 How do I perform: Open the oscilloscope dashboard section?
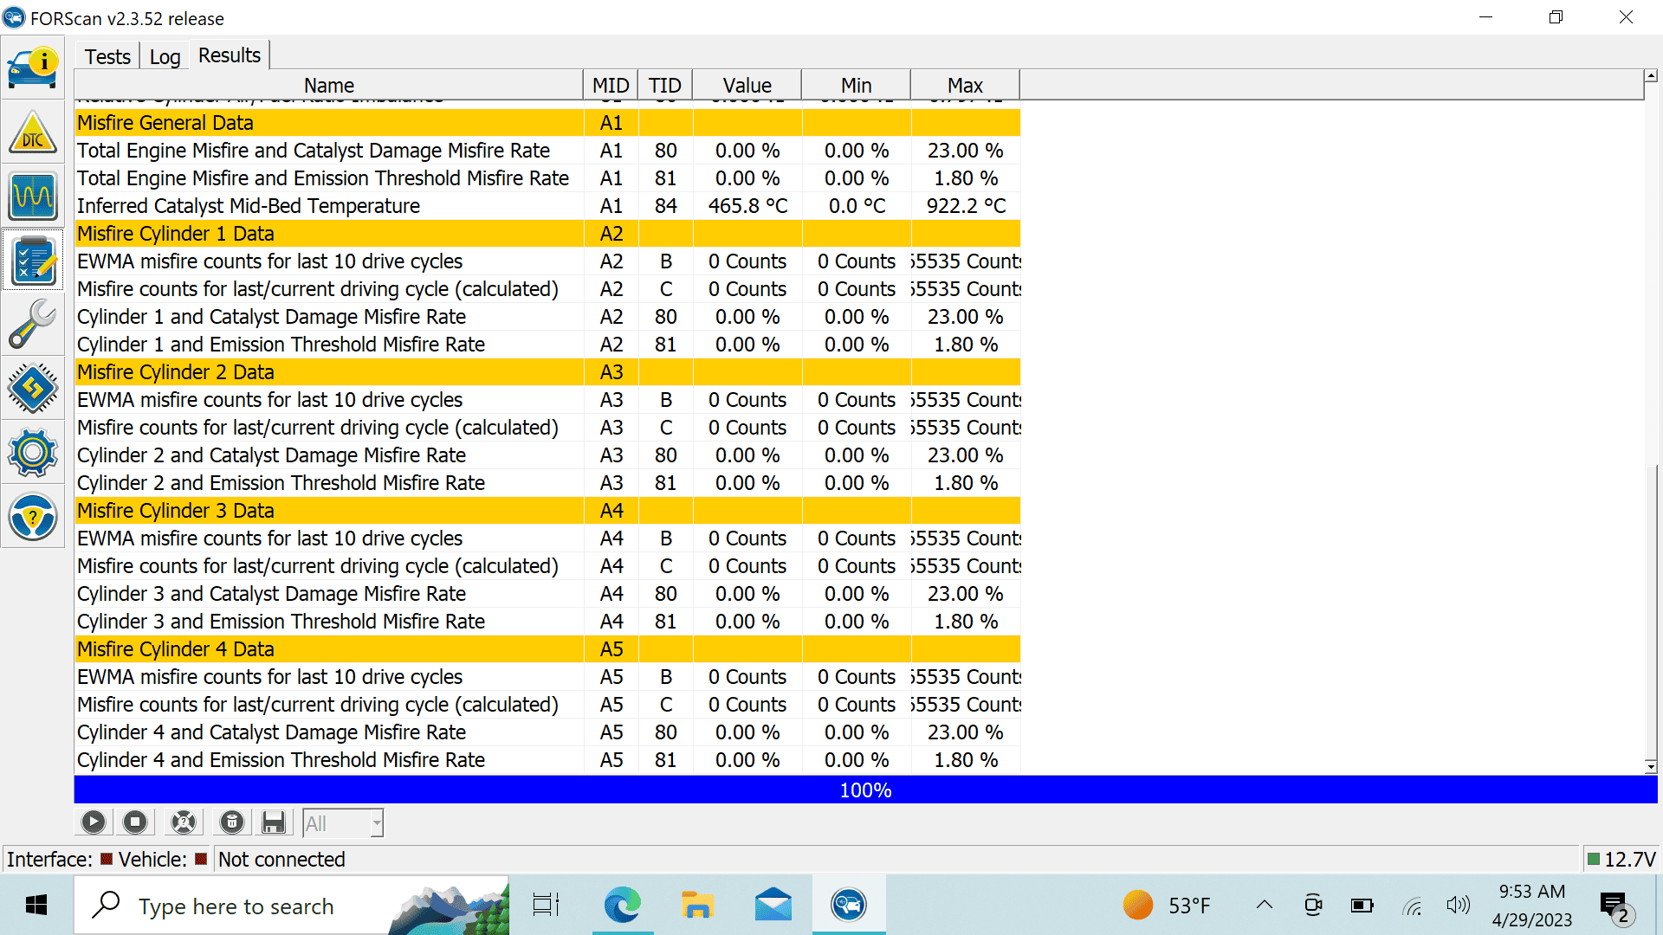[x=33, y=197]
